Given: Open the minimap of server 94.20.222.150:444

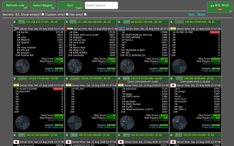Looking at the screenshot, I should (127, 66).
